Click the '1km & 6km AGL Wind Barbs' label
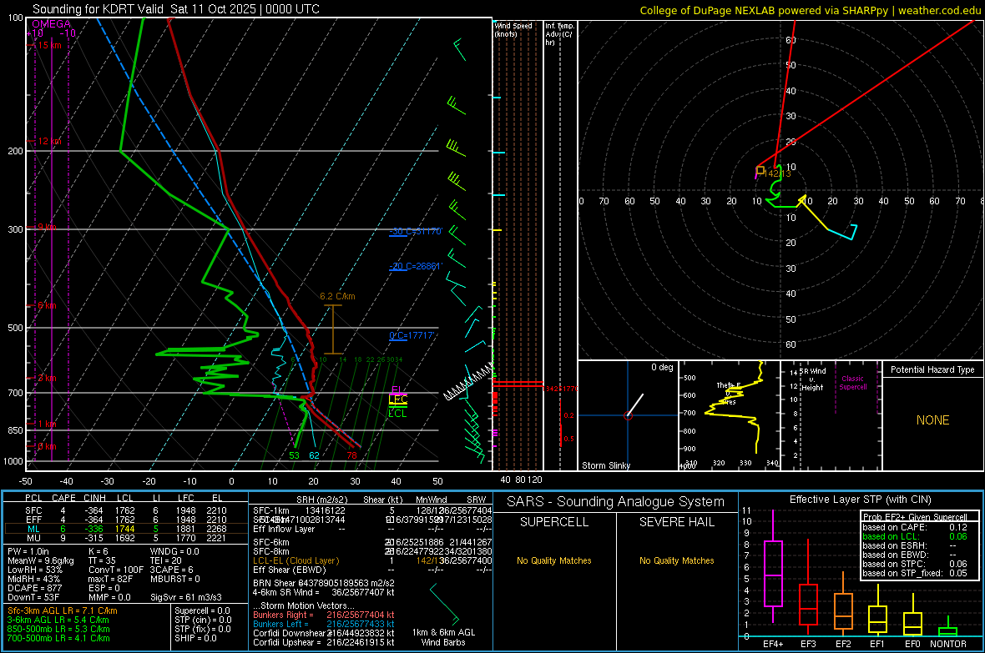Viewport: 985px width, 653px height. point(443,637)
